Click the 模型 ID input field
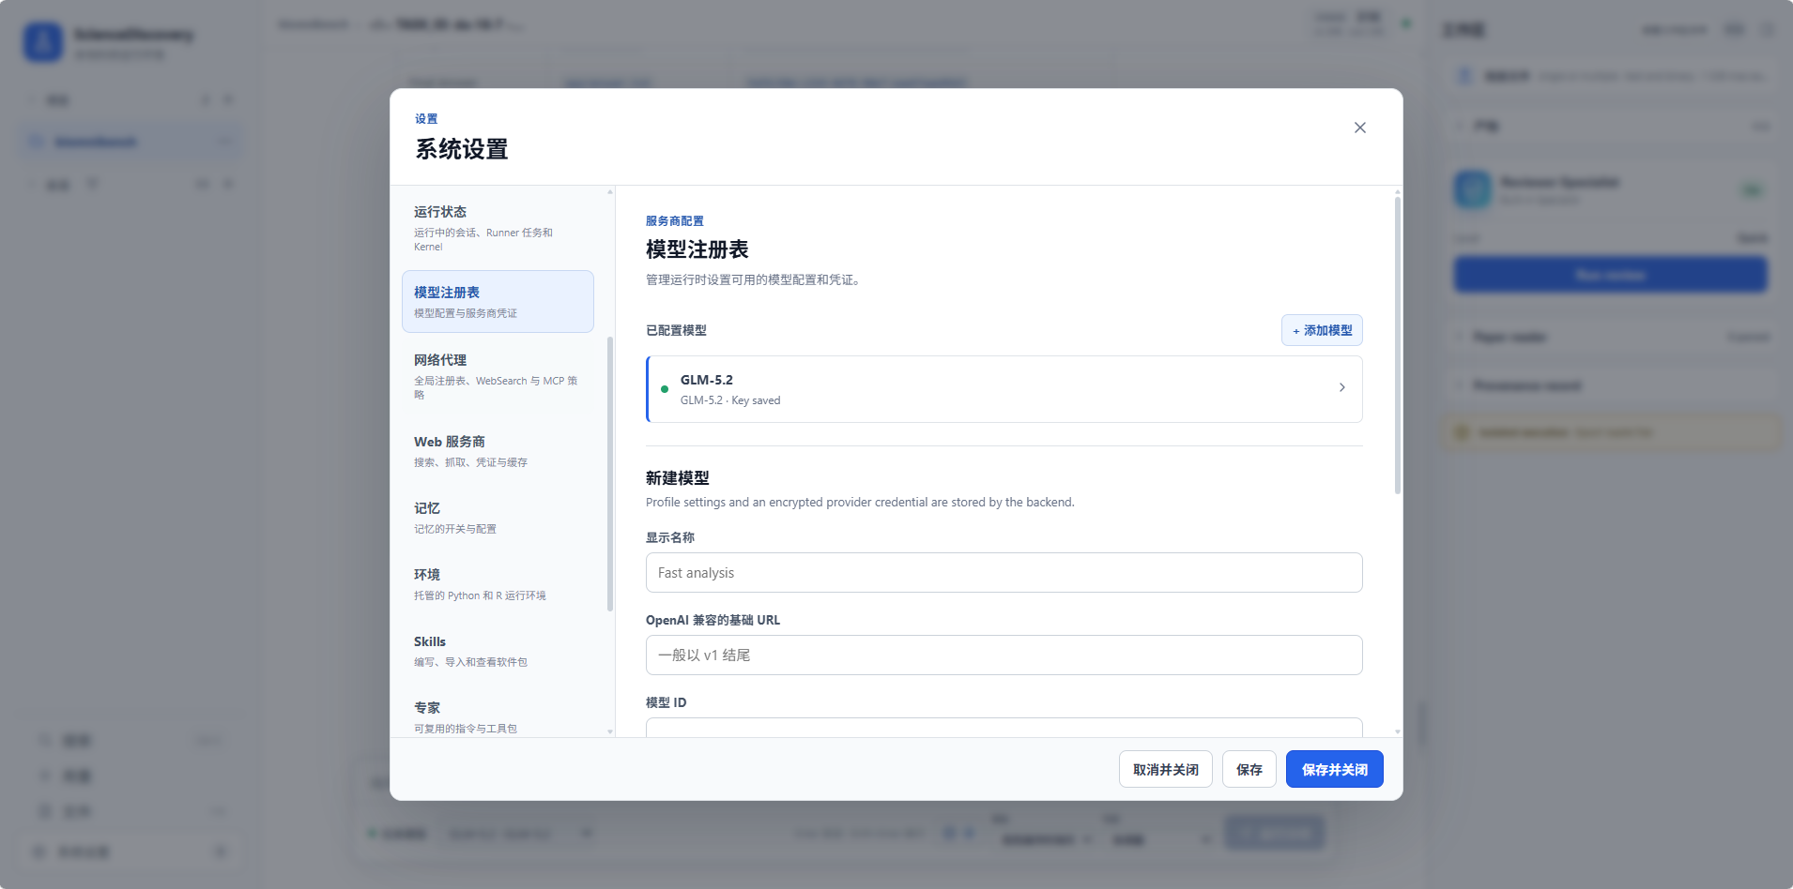This screenshot has width=1793, height=889. pos(1004,728)
